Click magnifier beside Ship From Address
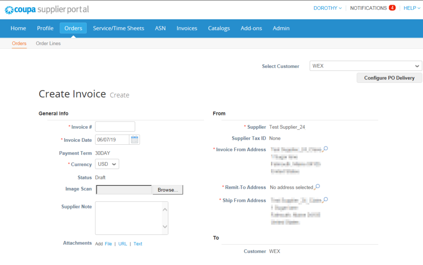This screenshot has height=265, width=423. 325,200
